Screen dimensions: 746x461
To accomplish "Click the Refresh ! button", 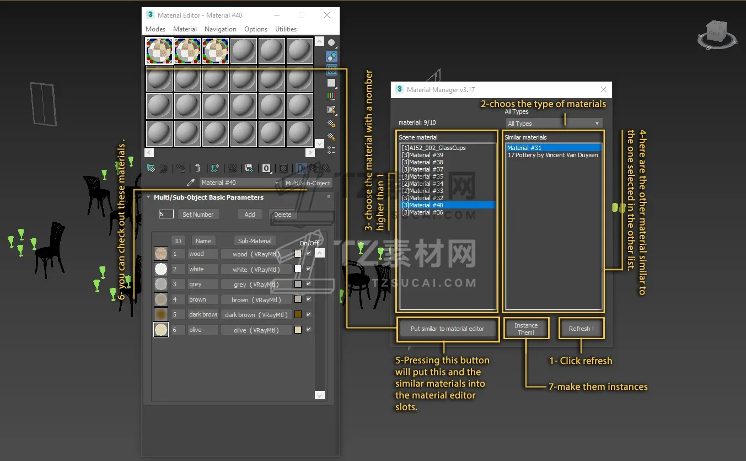I will coord(581,329).
